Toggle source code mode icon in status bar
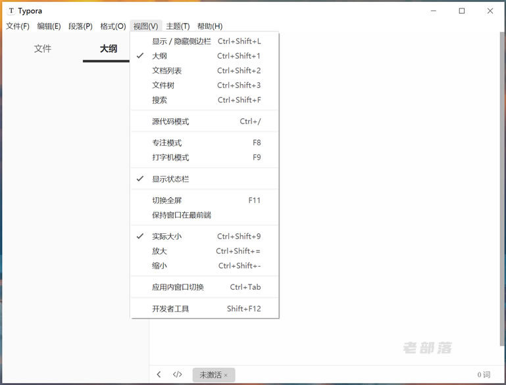506x385 pixels. coord(178,374)
